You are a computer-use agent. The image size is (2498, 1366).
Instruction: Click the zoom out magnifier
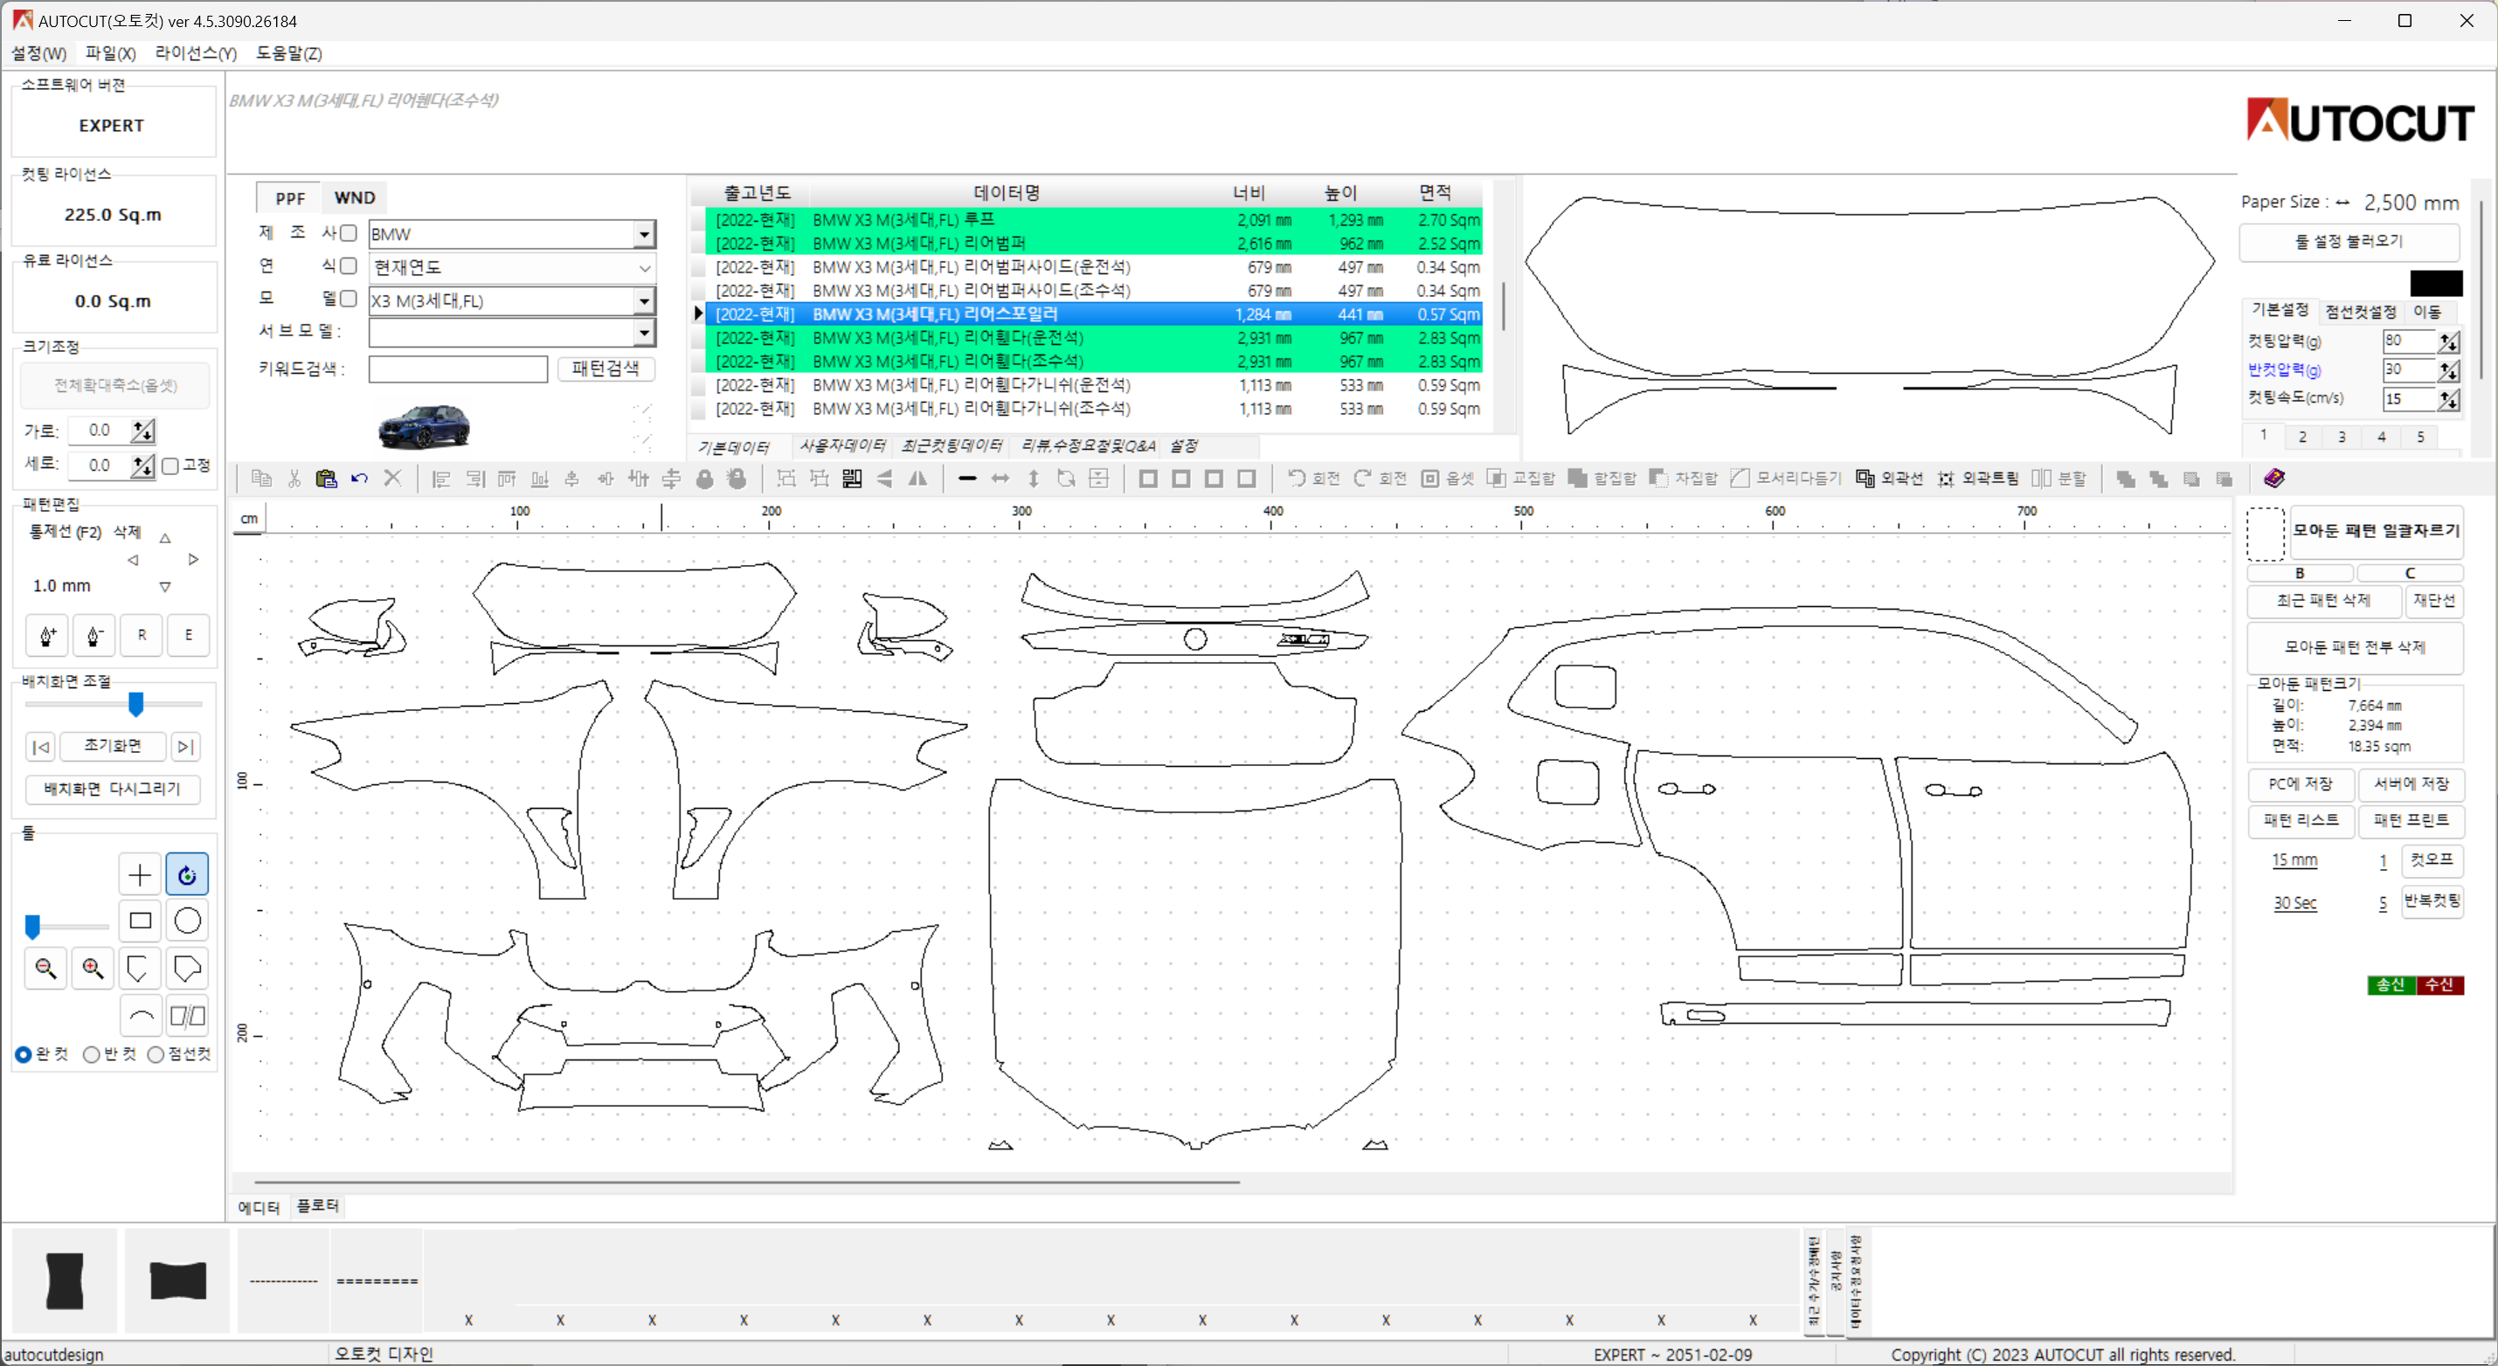[45, 968]
